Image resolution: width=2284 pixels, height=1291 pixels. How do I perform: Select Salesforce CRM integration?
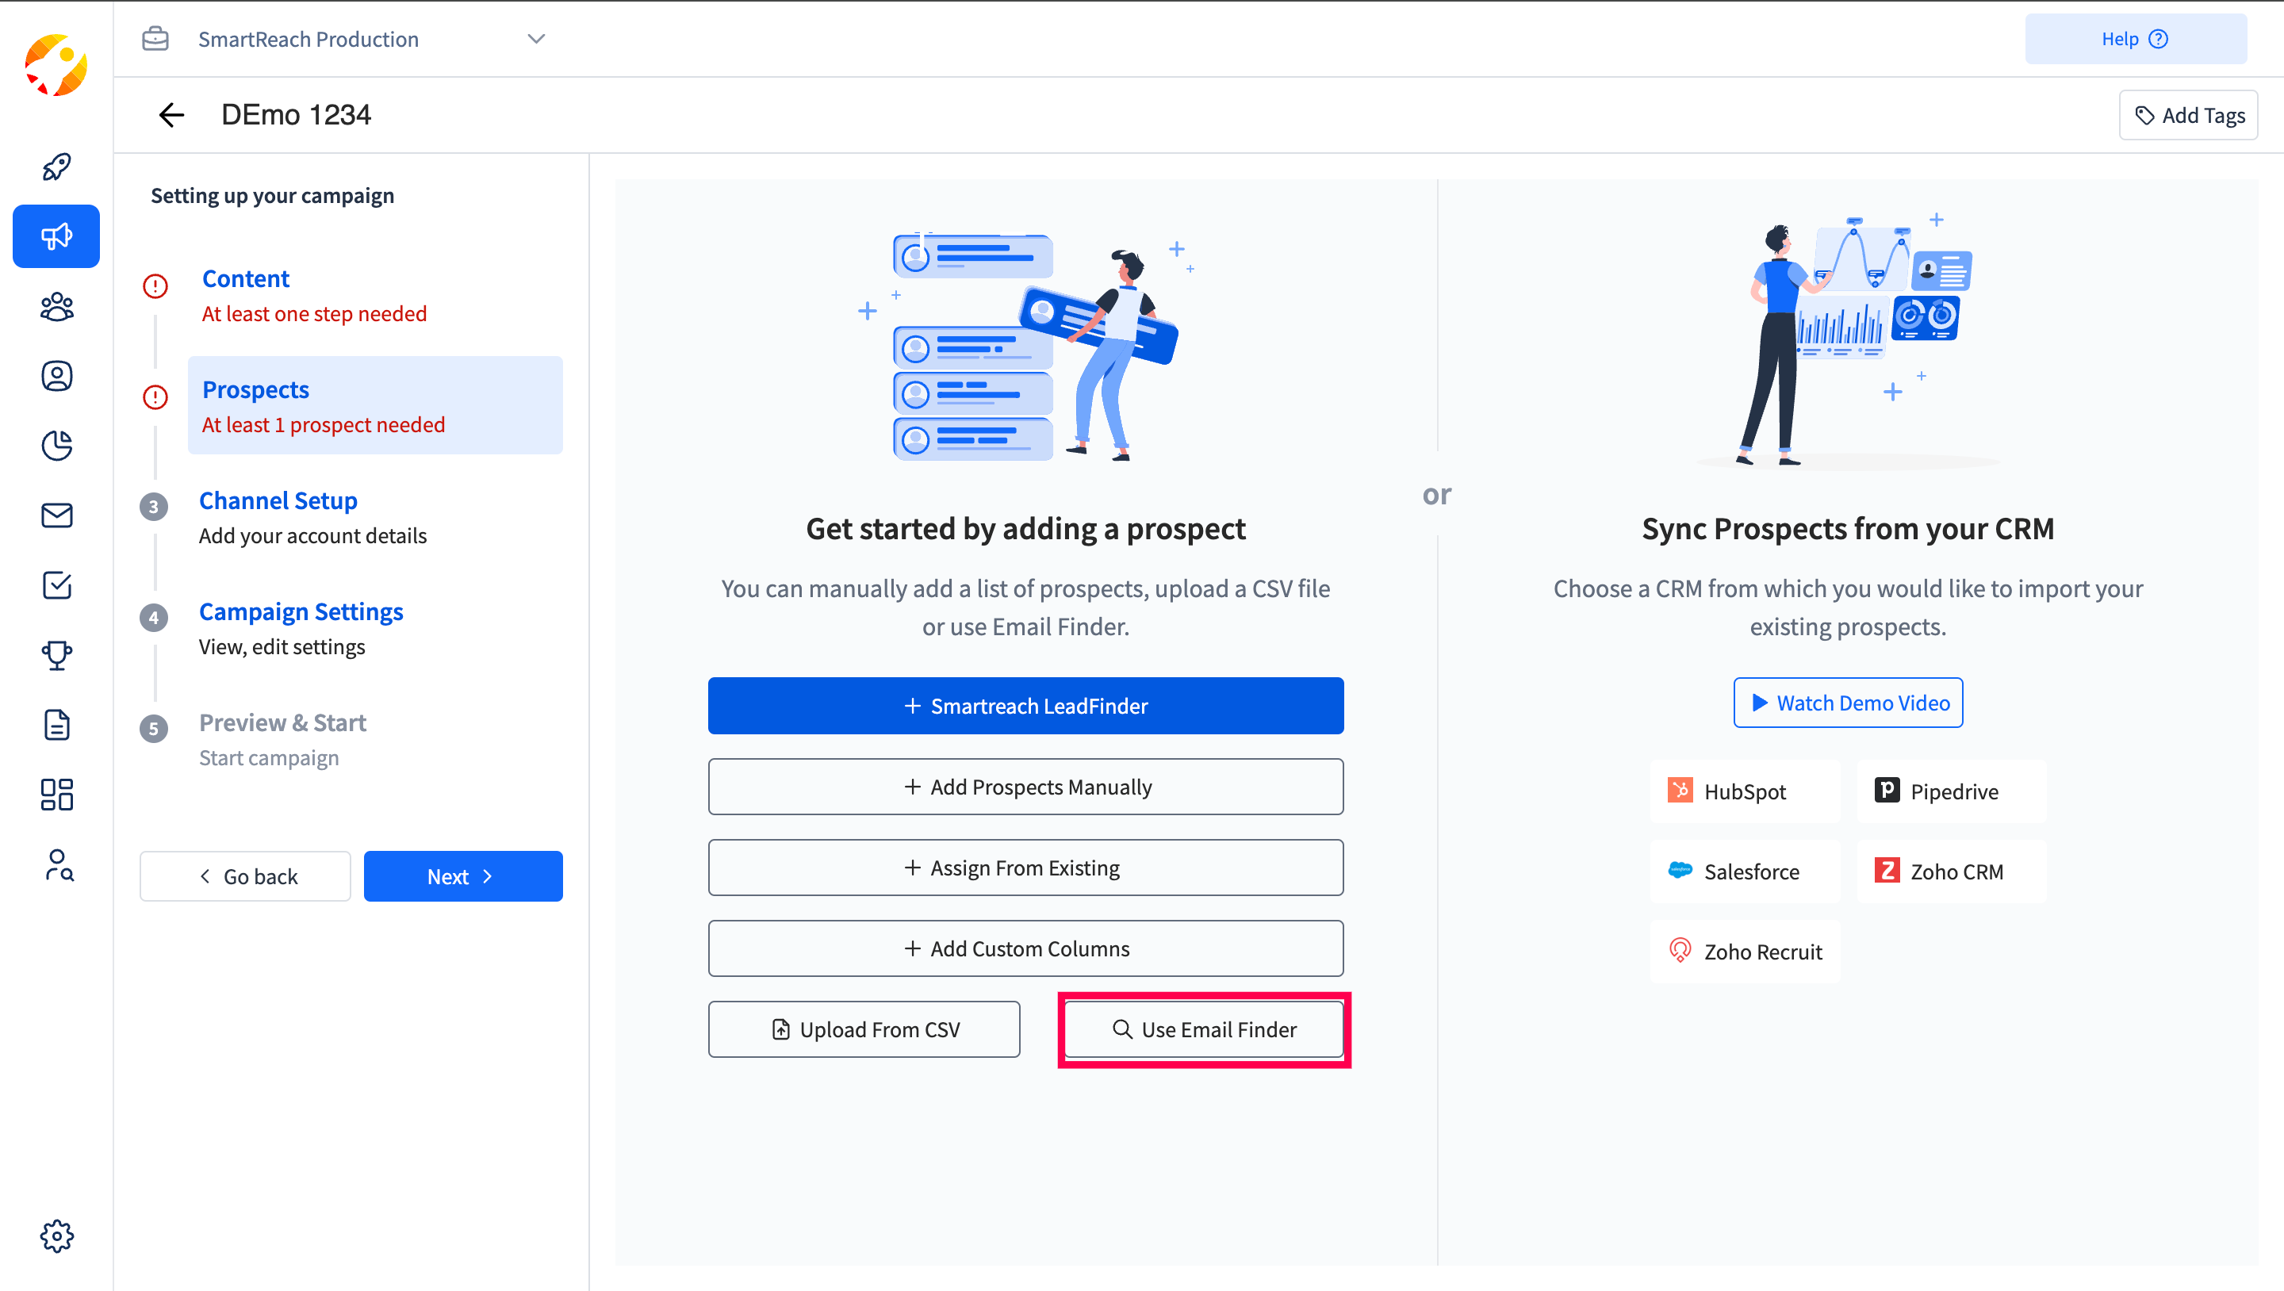[1745, 871]
